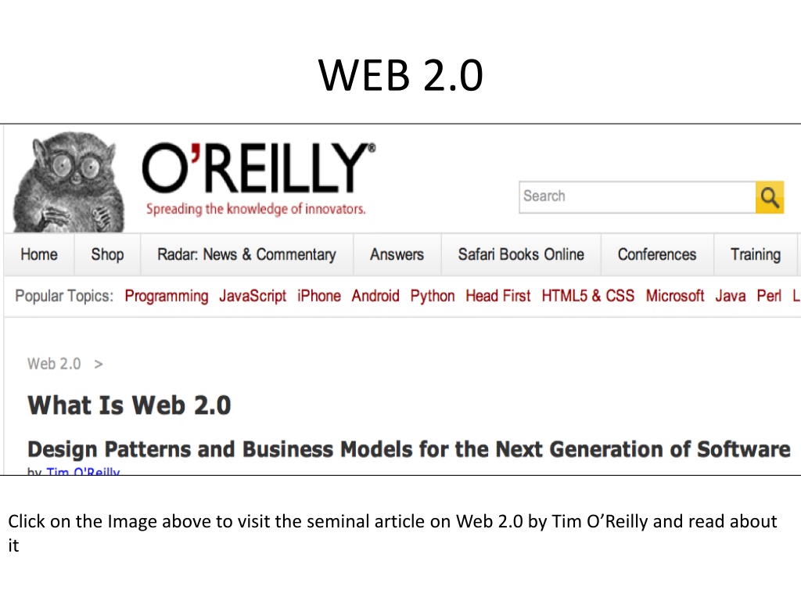Open the Home navigation tab

point(39,254)
